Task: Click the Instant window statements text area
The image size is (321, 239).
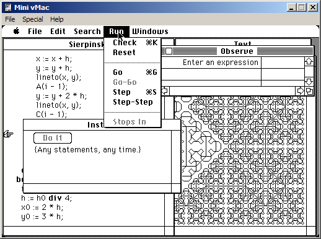Action: point(97,157)
